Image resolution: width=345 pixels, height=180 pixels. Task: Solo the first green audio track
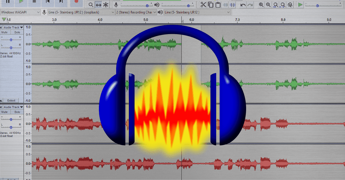(x=17, y=32)
